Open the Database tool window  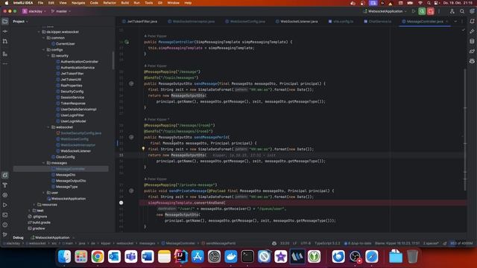(x=472, y=42)
